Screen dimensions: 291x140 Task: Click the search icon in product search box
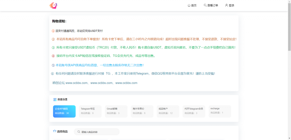79,132
